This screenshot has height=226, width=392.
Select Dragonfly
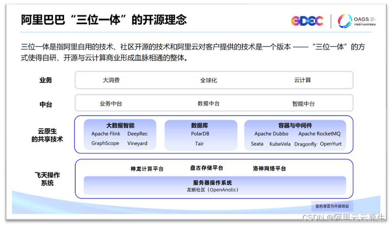(305, 144)
